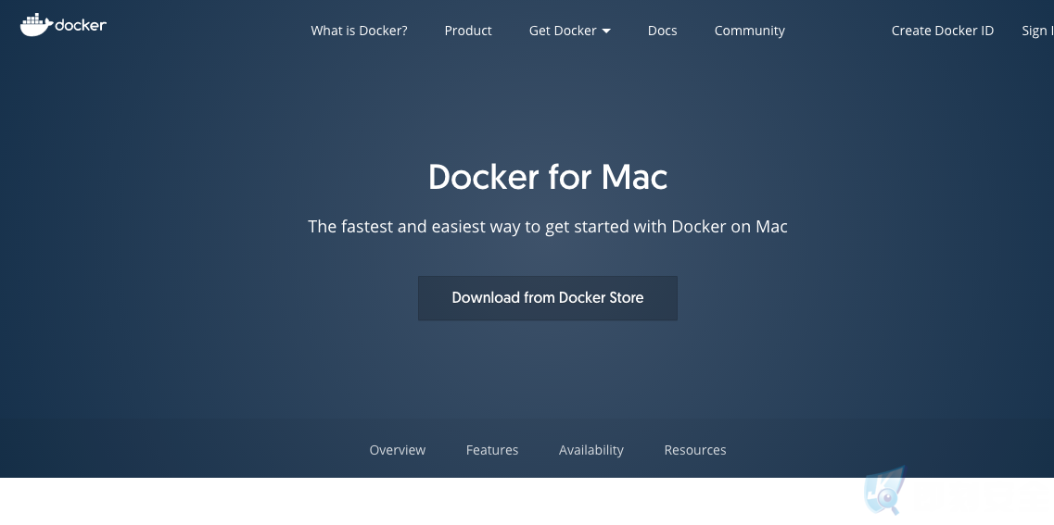This screenshot has height=525, width=1054.
Task: Click the tagline about getting started on Mac
Action: point(548,227)
